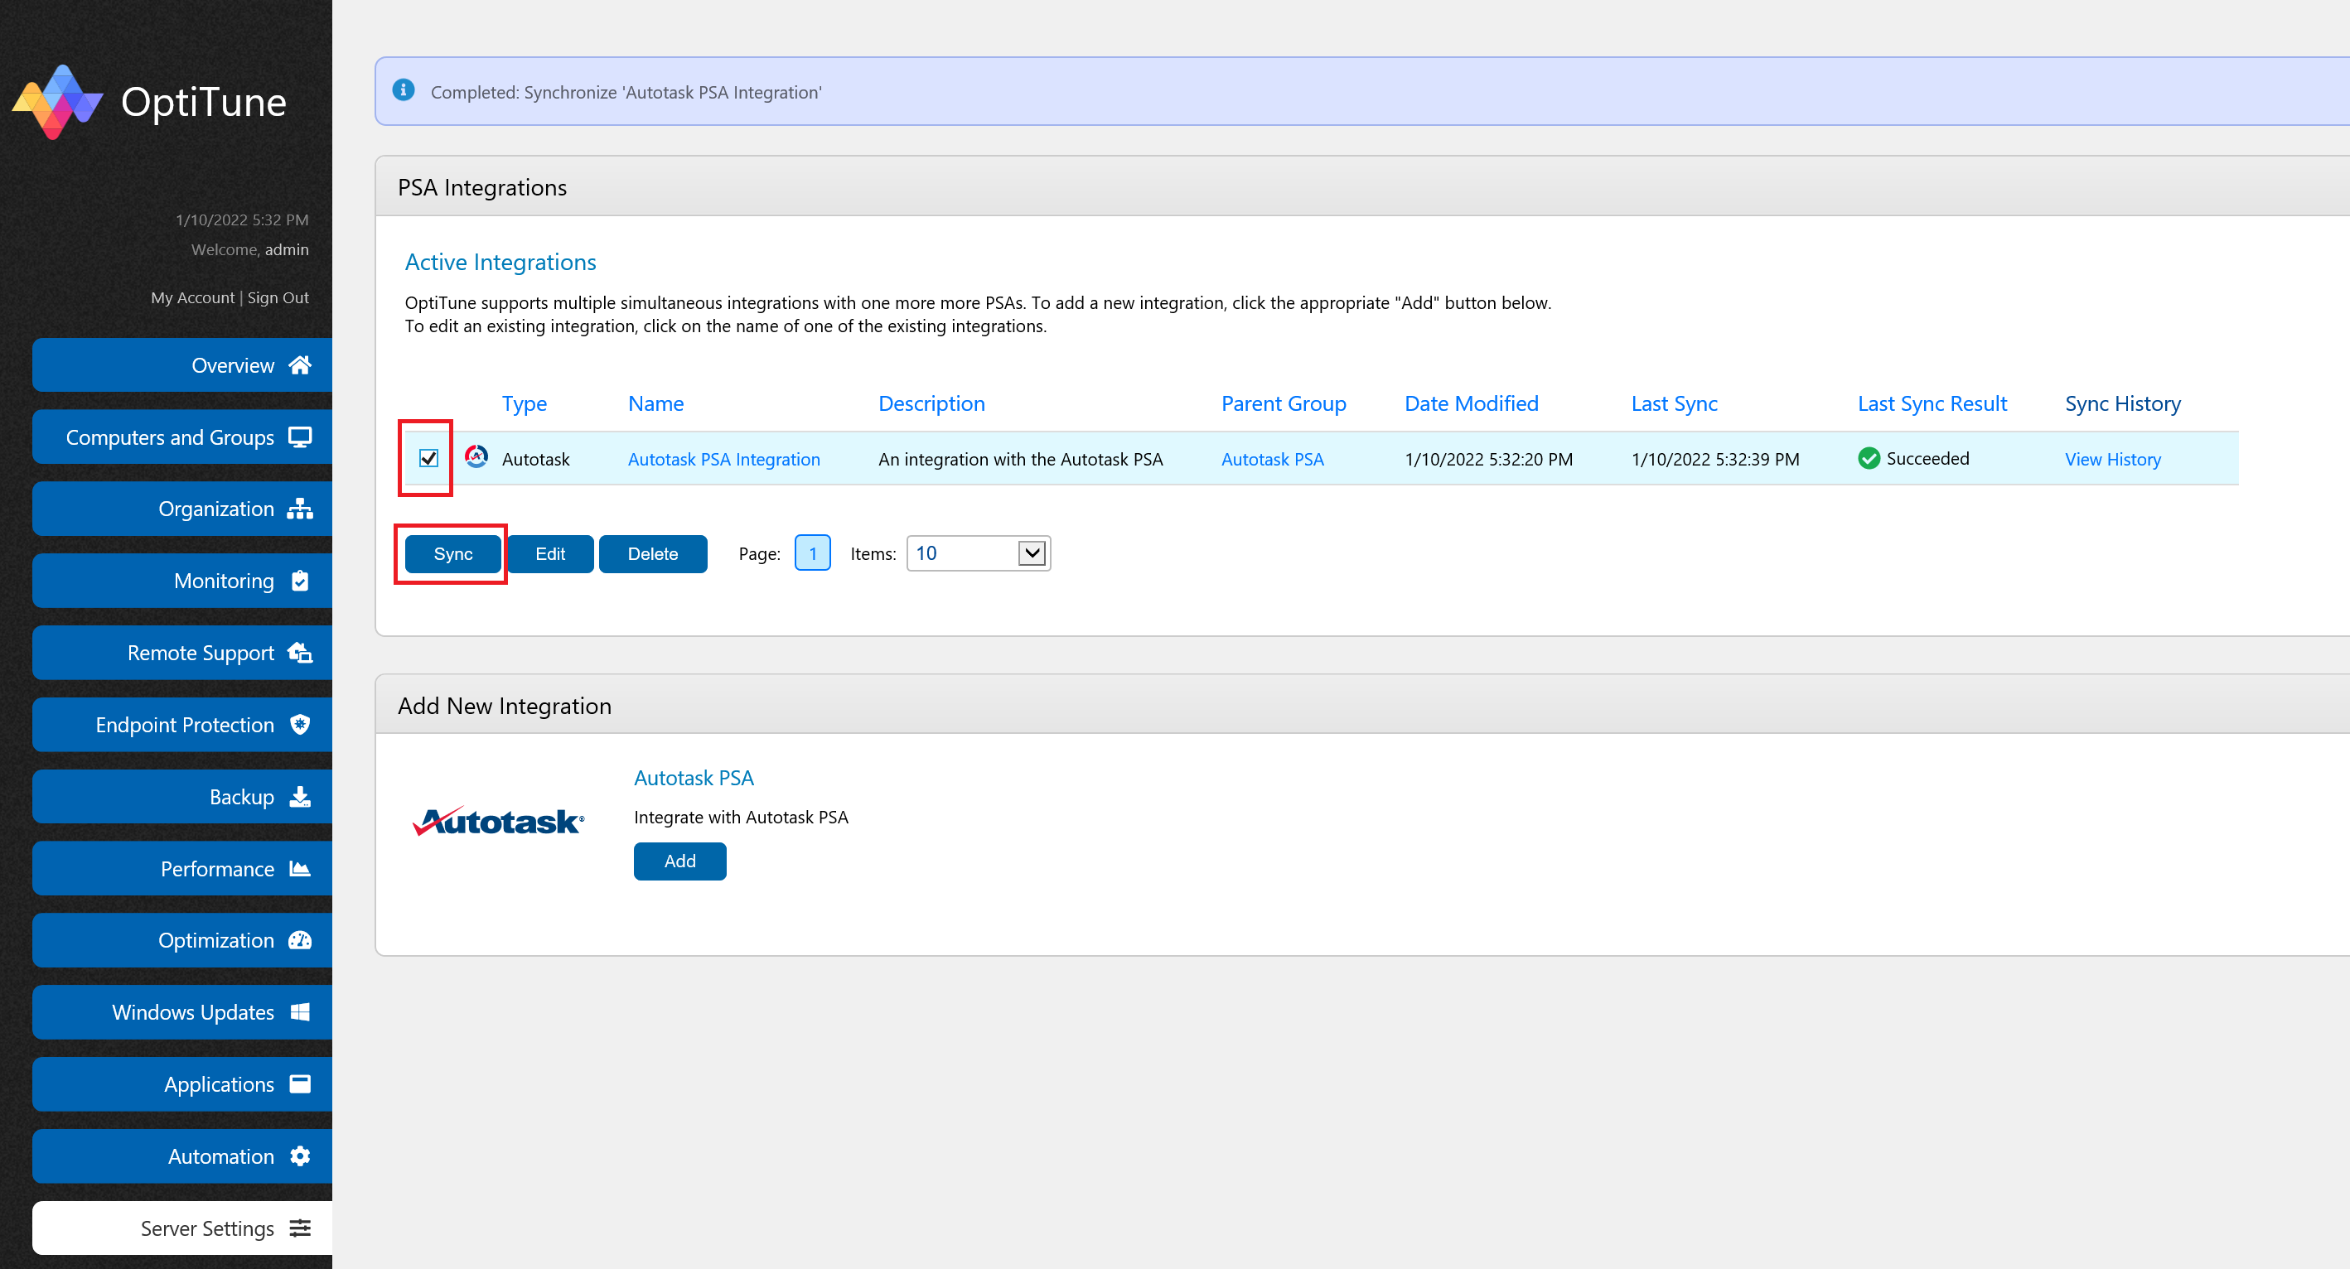Click the Optimization gauge icon
The image size is (2350, 1269).
coord(300,940)
